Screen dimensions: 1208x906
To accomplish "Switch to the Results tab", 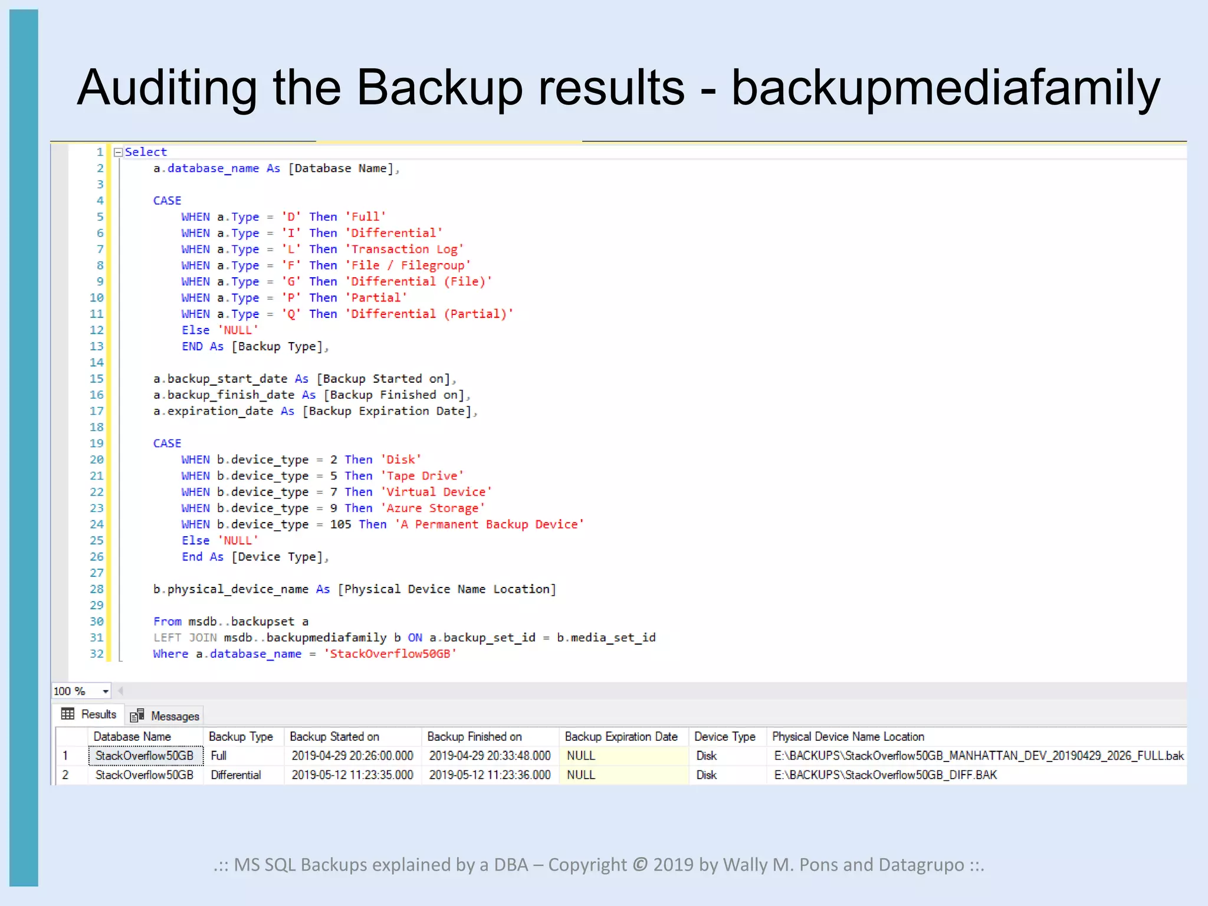I will tap(90, 714).
